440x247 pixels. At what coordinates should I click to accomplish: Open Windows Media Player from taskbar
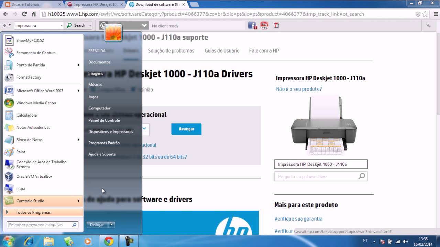[x=88, y=241]
